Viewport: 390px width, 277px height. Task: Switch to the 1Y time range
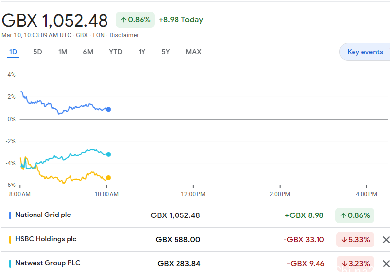[142, 52]
